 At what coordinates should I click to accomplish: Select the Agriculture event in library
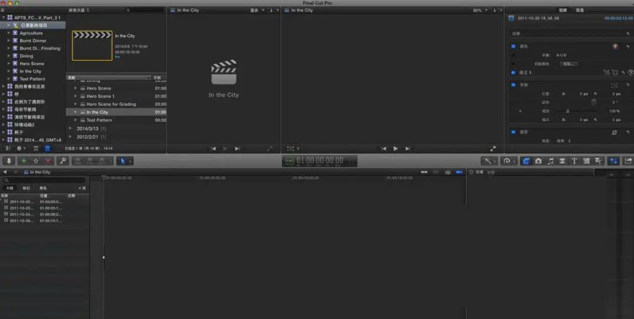click(x=31, y=33)
